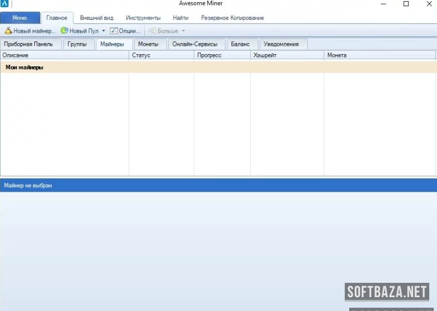Select the Найти ribbon tab
Image resolution: width=437 pixels, height=311 pixels.
click(181, 18)
